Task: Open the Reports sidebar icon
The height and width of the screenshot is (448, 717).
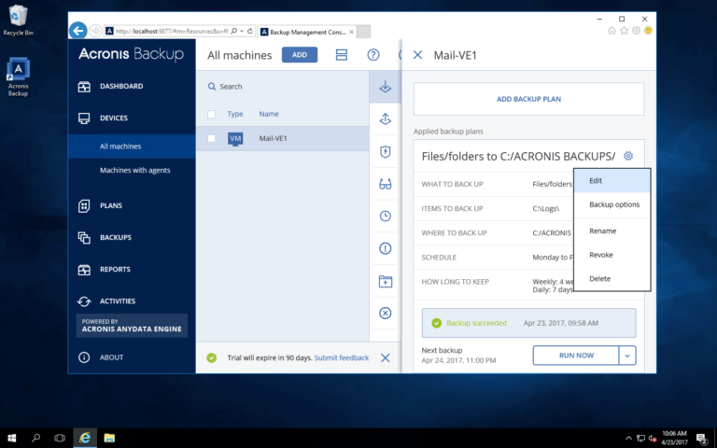Action: click(84, 269)
